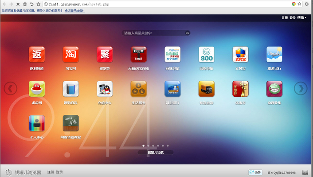Select the sixth page indicator dot
The image size is (313, 177).
tap(168, 146)
